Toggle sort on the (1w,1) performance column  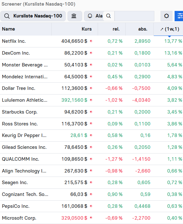click(168, 29)
